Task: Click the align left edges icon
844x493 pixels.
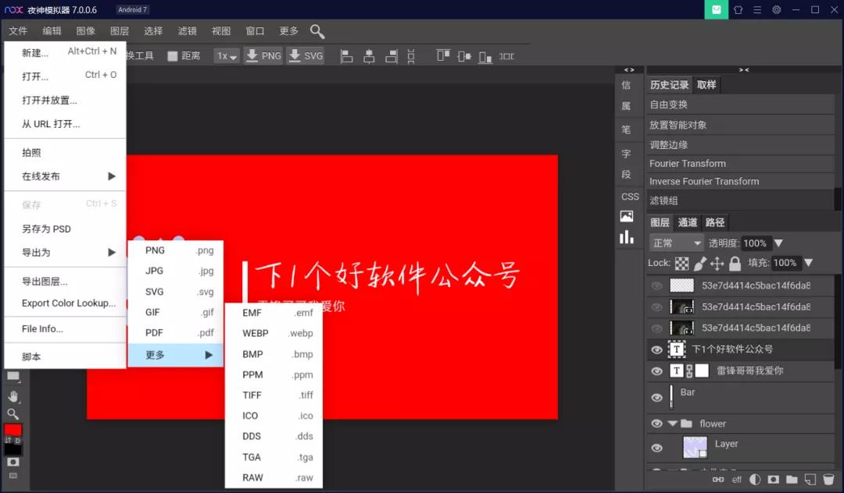Action: coord(346,55)
